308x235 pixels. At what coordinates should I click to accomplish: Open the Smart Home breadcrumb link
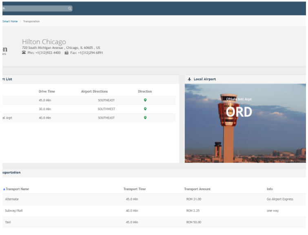[x=10, y=21]
